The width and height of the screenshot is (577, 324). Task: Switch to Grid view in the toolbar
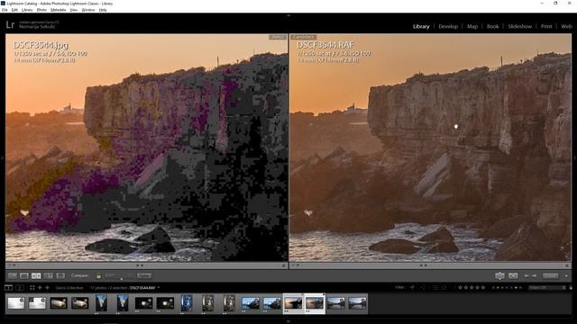[12, 275]
